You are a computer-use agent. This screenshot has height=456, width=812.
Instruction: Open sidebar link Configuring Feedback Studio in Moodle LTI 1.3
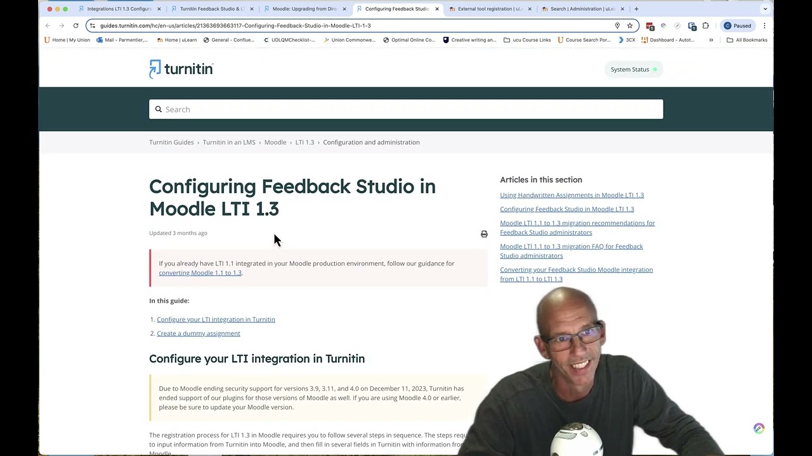(566, 209)
